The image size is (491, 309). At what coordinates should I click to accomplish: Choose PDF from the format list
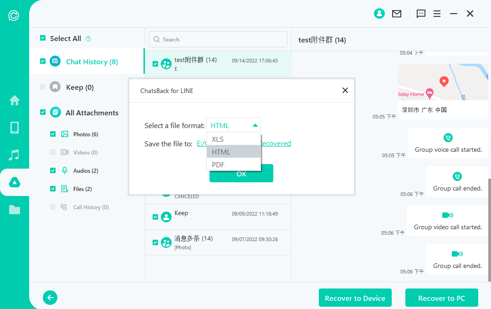pos(234,165)
